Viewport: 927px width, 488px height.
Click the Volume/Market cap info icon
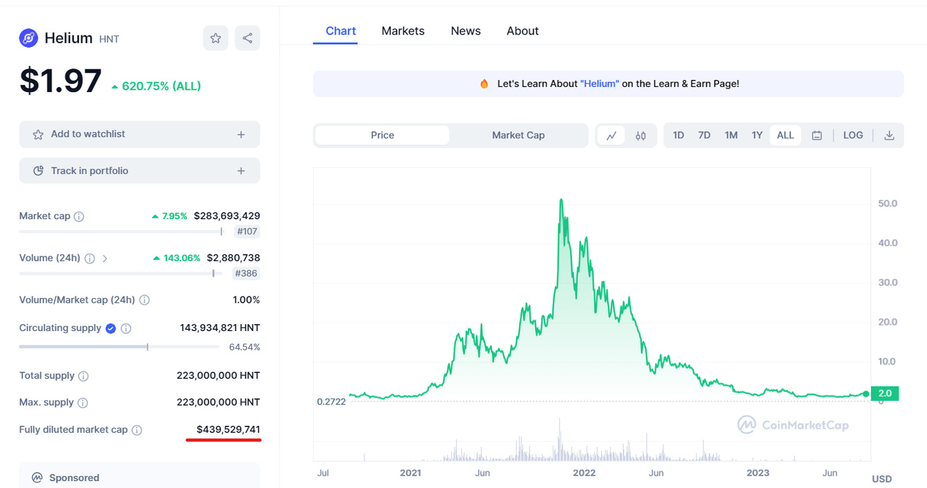coord(145,300)
